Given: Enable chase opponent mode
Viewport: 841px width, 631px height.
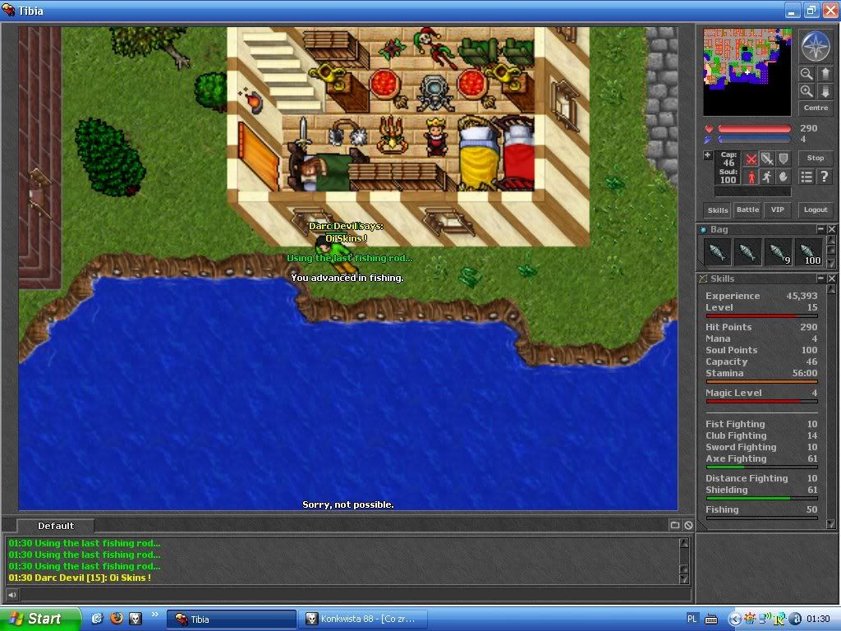Looking at the screenshot, I should 768,177.
